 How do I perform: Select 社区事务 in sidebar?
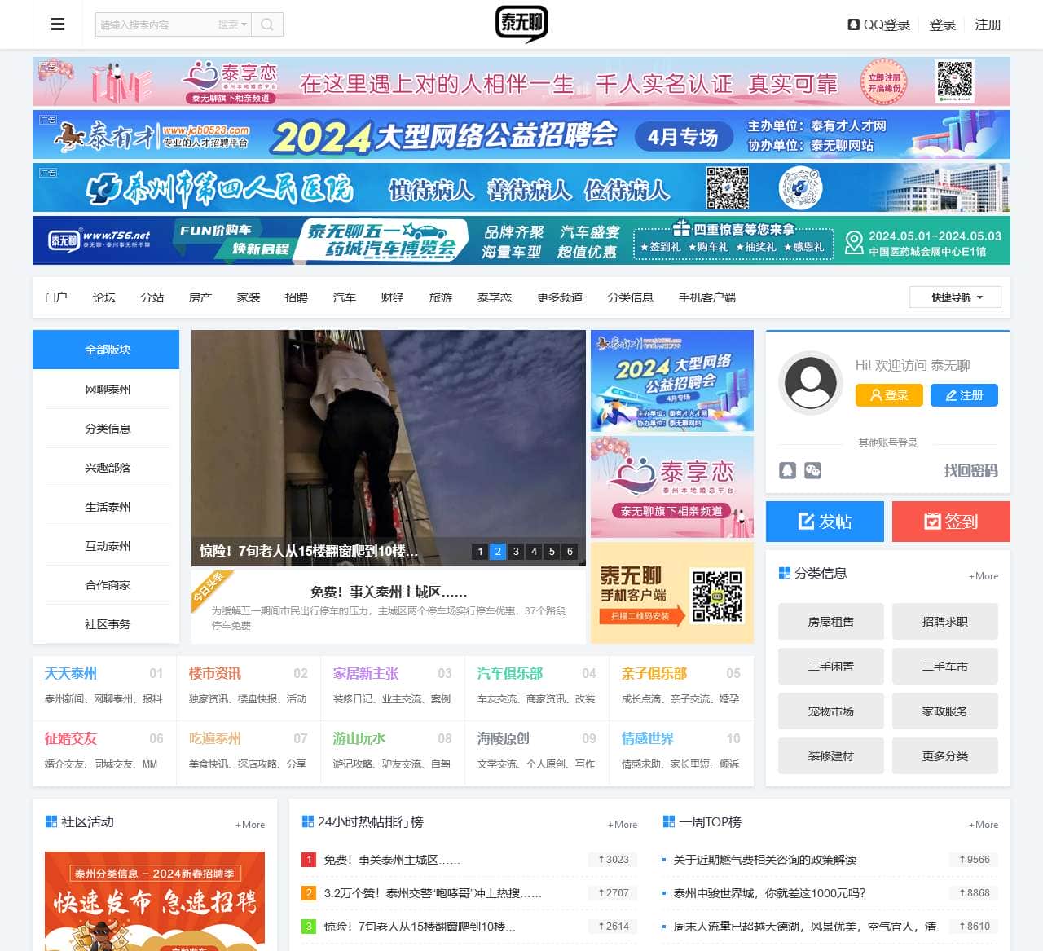(108, 624)
